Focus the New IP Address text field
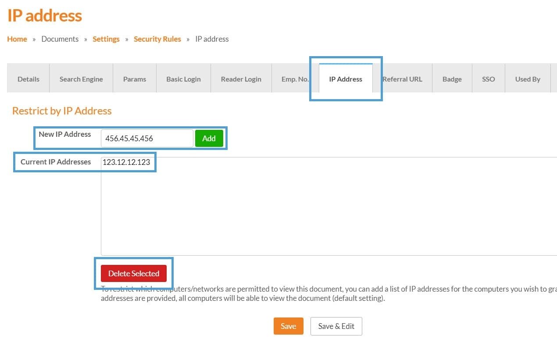 pos(147,139)
